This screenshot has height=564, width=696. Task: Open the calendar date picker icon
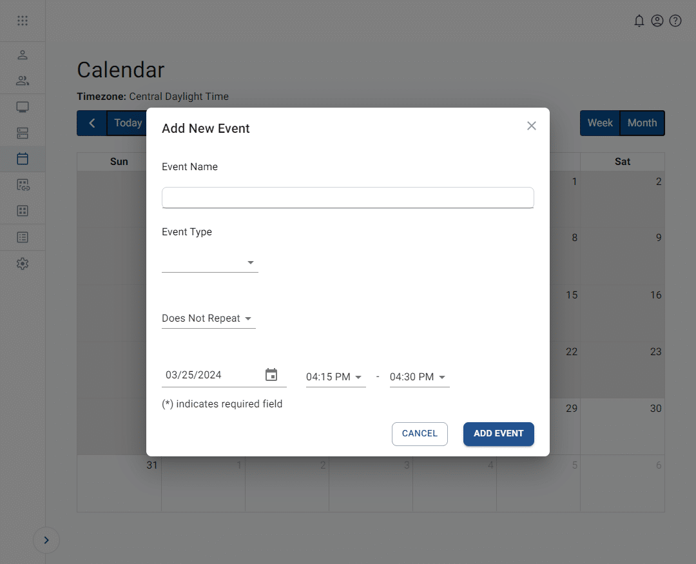click(271, 375)
